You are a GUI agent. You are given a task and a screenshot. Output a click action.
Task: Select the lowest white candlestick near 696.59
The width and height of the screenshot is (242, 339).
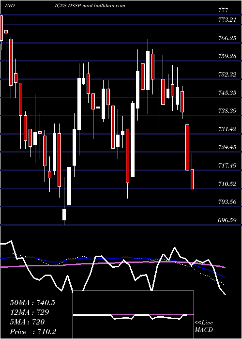tap(64, 215)
